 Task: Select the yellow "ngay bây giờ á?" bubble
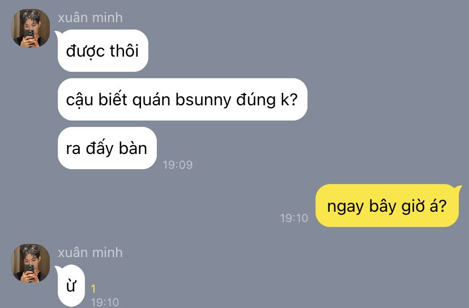pyautogui.click(x=387, y=206)
